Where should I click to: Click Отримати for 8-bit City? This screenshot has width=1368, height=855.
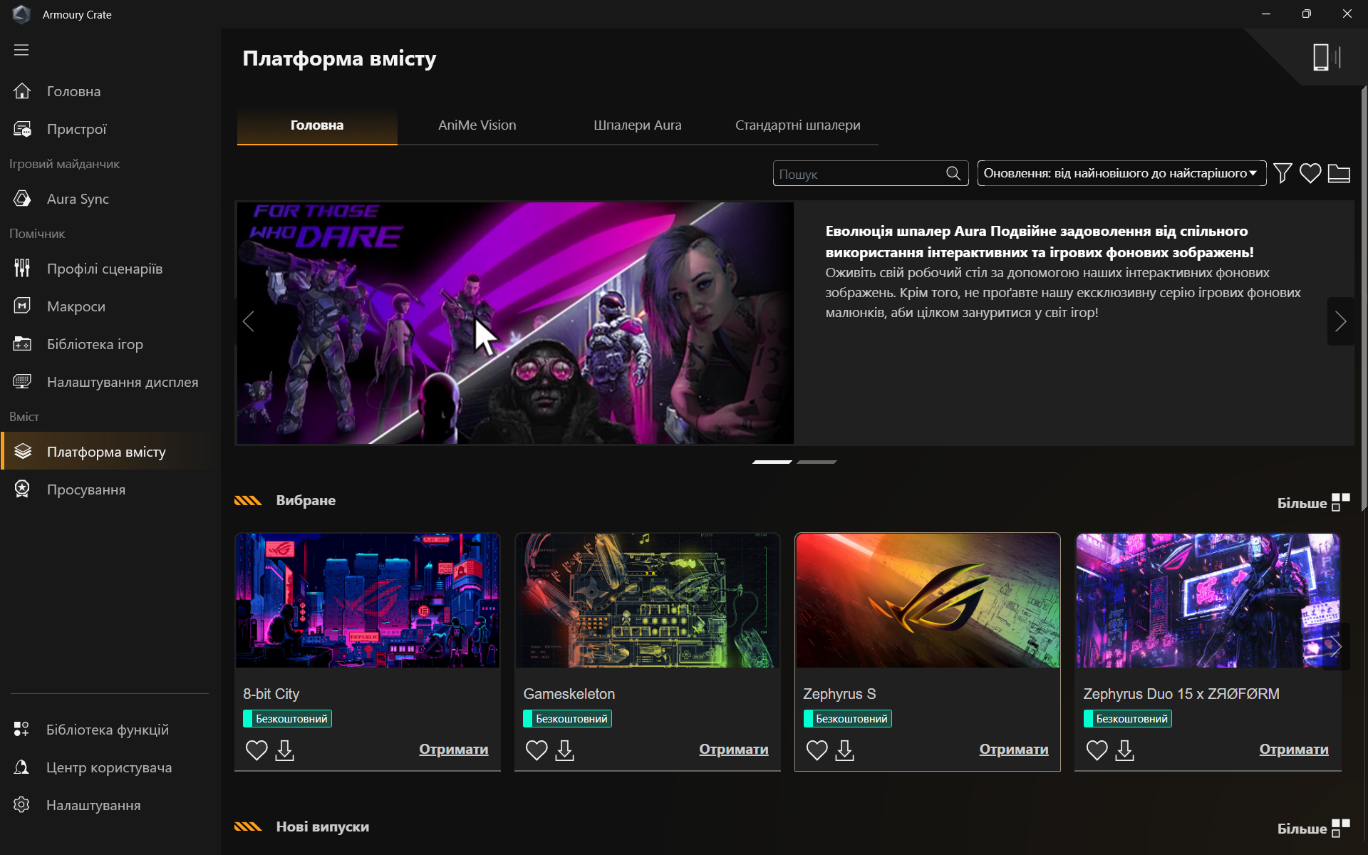click(453, 749)
